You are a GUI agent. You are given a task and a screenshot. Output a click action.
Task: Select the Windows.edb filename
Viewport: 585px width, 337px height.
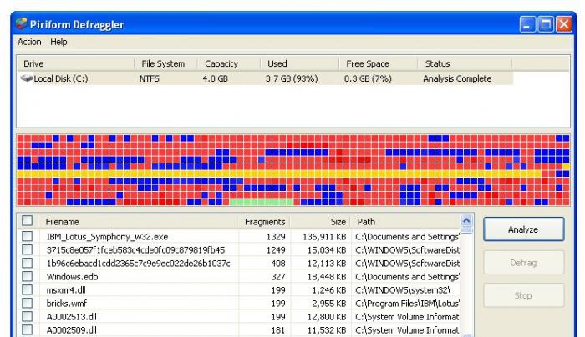[x=72, y=277]
